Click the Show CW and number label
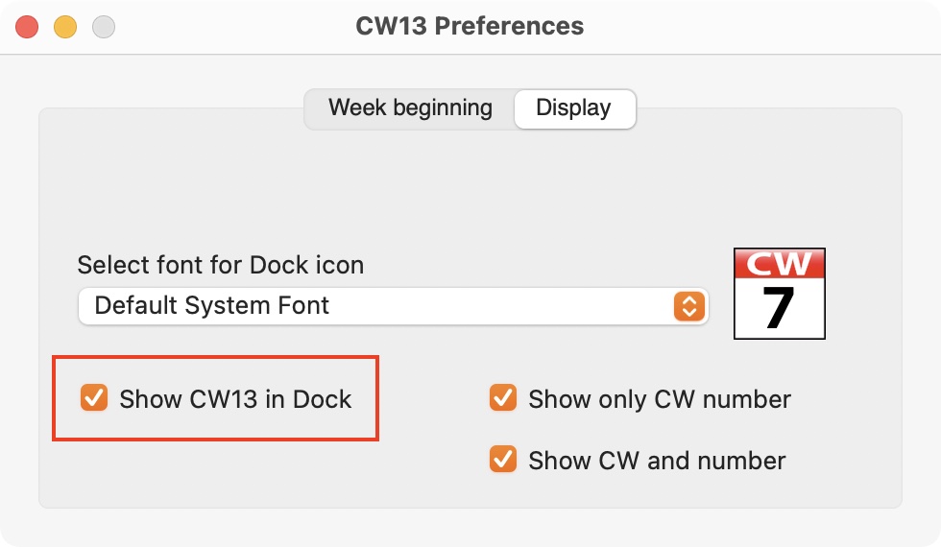 pyautogui.click(x=657, y=461)
